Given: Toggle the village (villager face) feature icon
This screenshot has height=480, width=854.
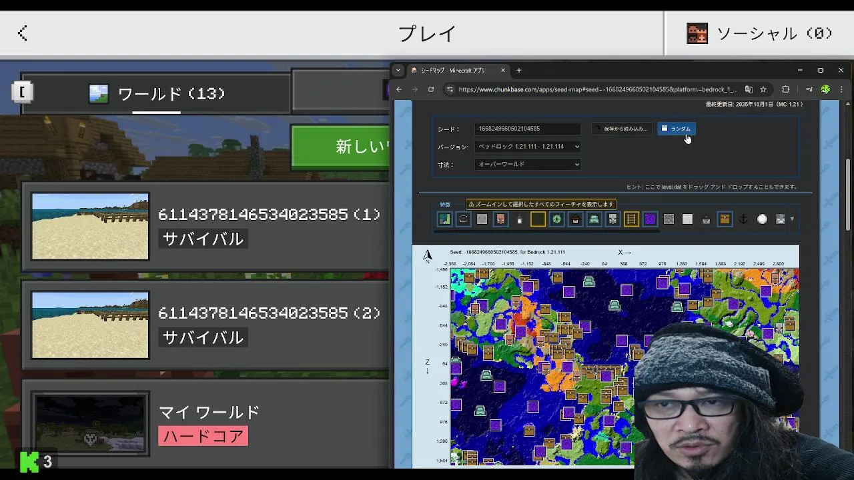Looking at the screenshot, I should 500,219.
